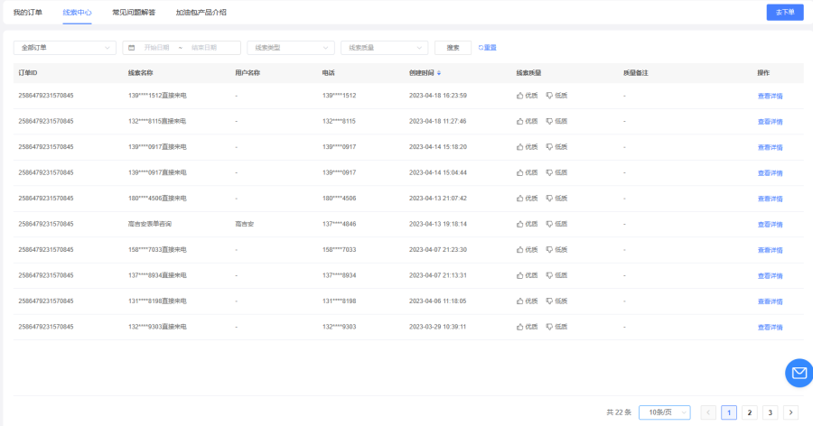
Task: Click thumbs-up icon for 137****4846 lead
Action: (519, 224)
